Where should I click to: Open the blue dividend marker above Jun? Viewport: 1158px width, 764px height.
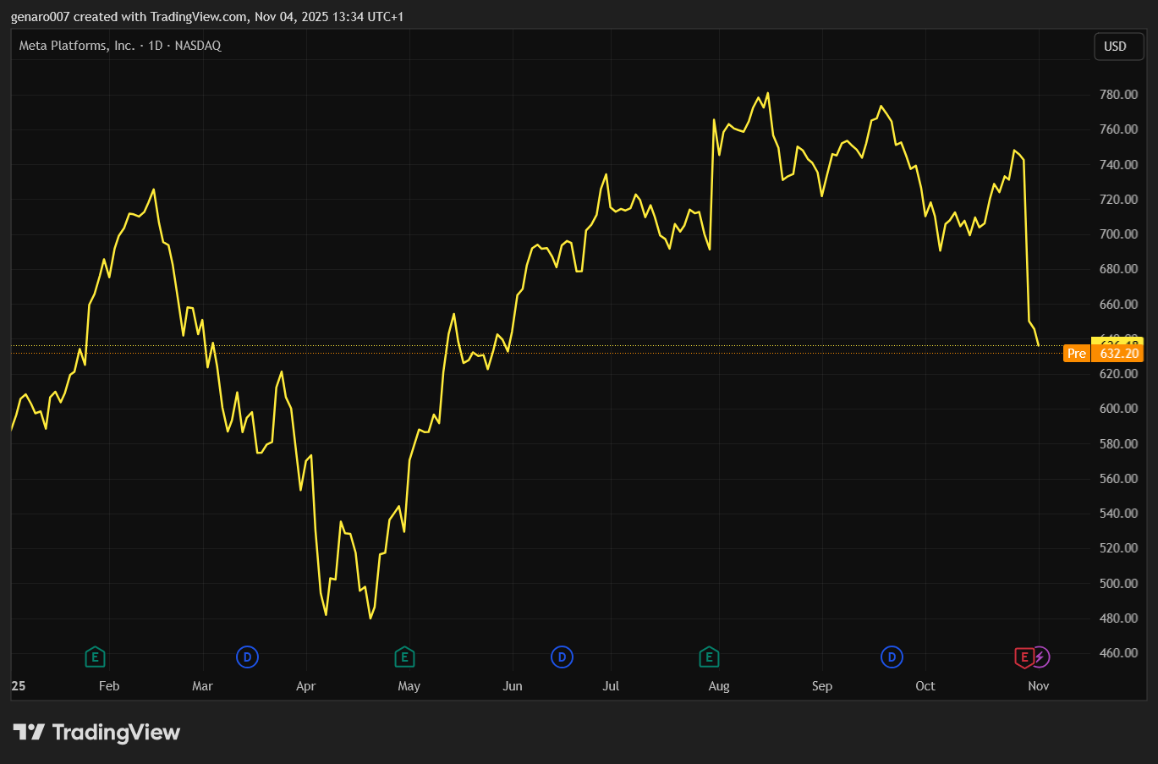click(562, 657)
